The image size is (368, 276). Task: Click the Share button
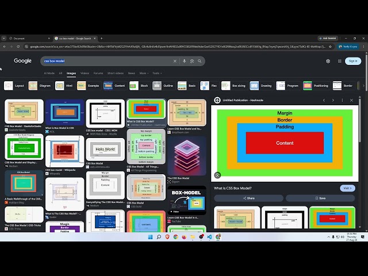249,198
